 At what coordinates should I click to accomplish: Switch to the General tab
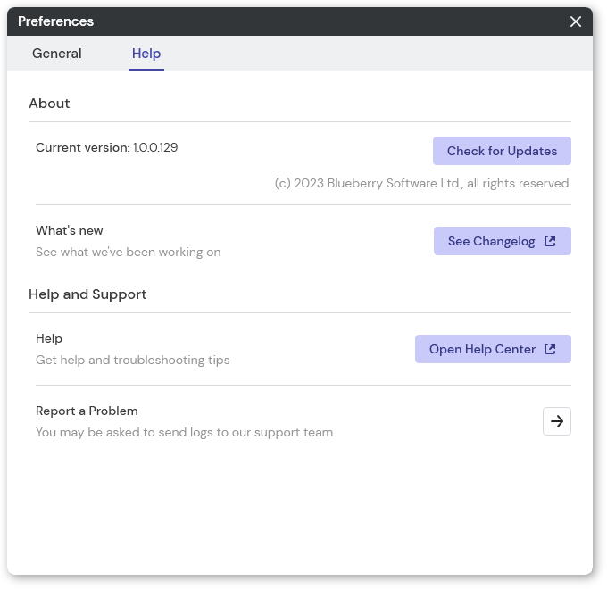[57, 54]
